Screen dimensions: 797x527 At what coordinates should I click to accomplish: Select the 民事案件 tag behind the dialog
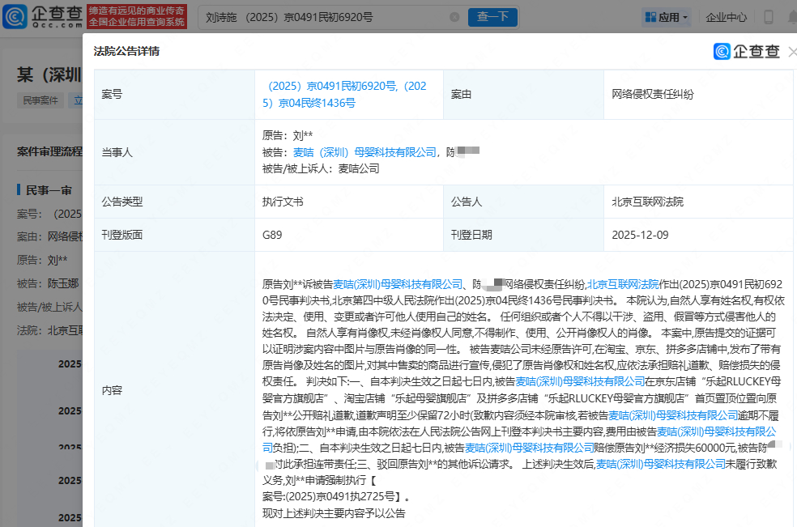[x=40, y=100]
